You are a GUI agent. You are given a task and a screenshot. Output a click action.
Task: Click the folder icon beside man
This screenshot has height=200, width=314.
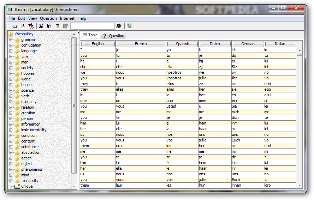(17, 62)
